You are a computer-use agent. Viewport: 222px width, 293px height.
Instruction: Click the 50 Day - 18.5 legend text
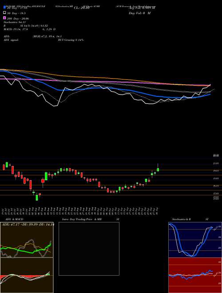click(x=16, y=13)
